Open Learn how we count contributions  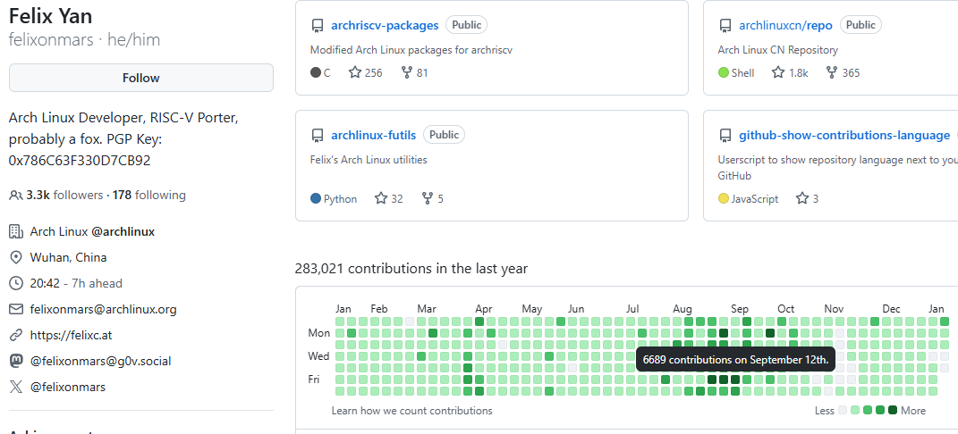click(411, 411)
